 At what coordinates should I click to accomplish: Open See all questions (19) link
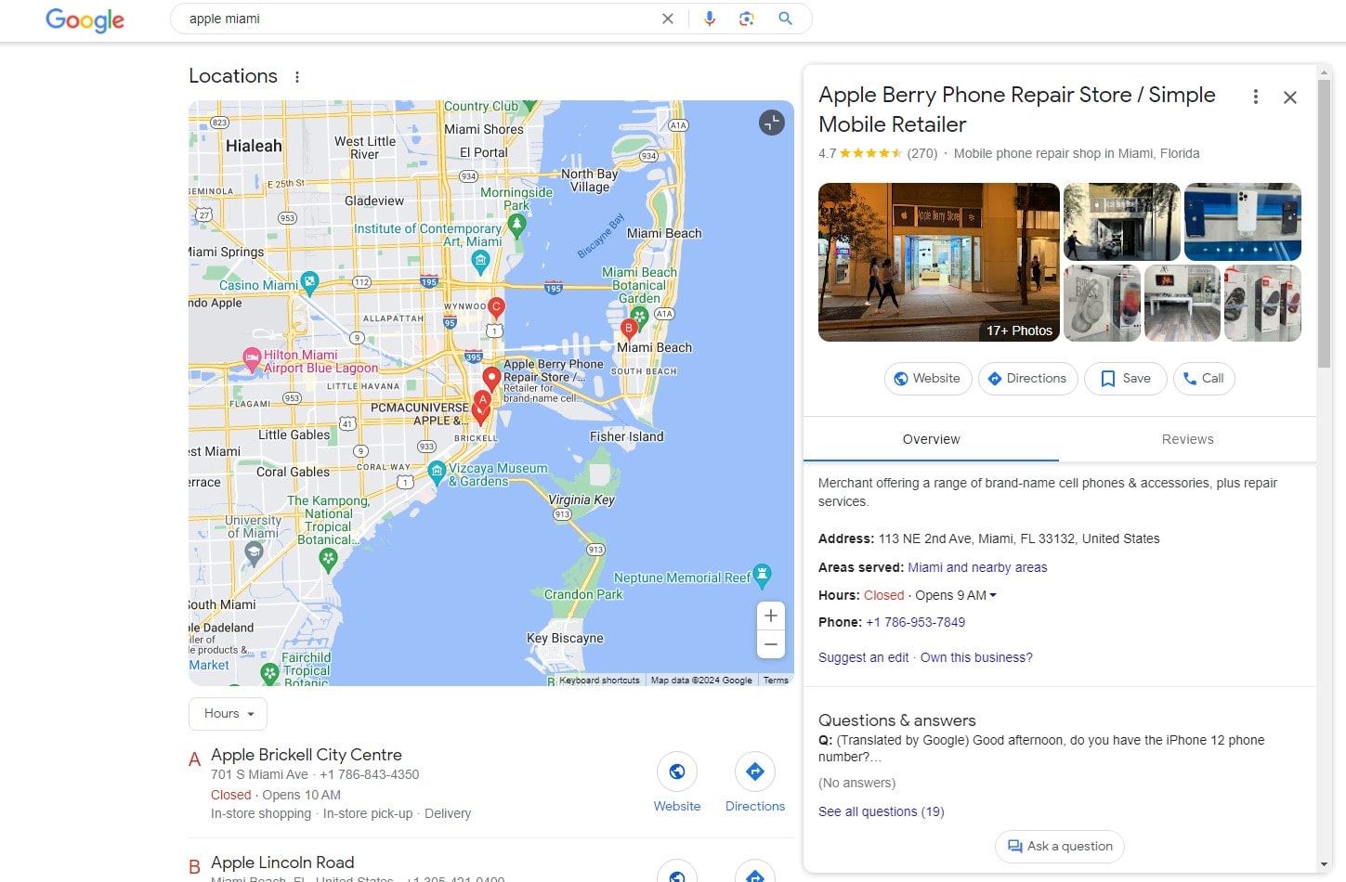coord(881,811)
